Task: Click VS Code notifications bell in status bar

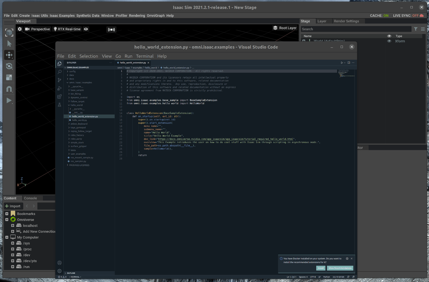Action: [x=353, y=277]
